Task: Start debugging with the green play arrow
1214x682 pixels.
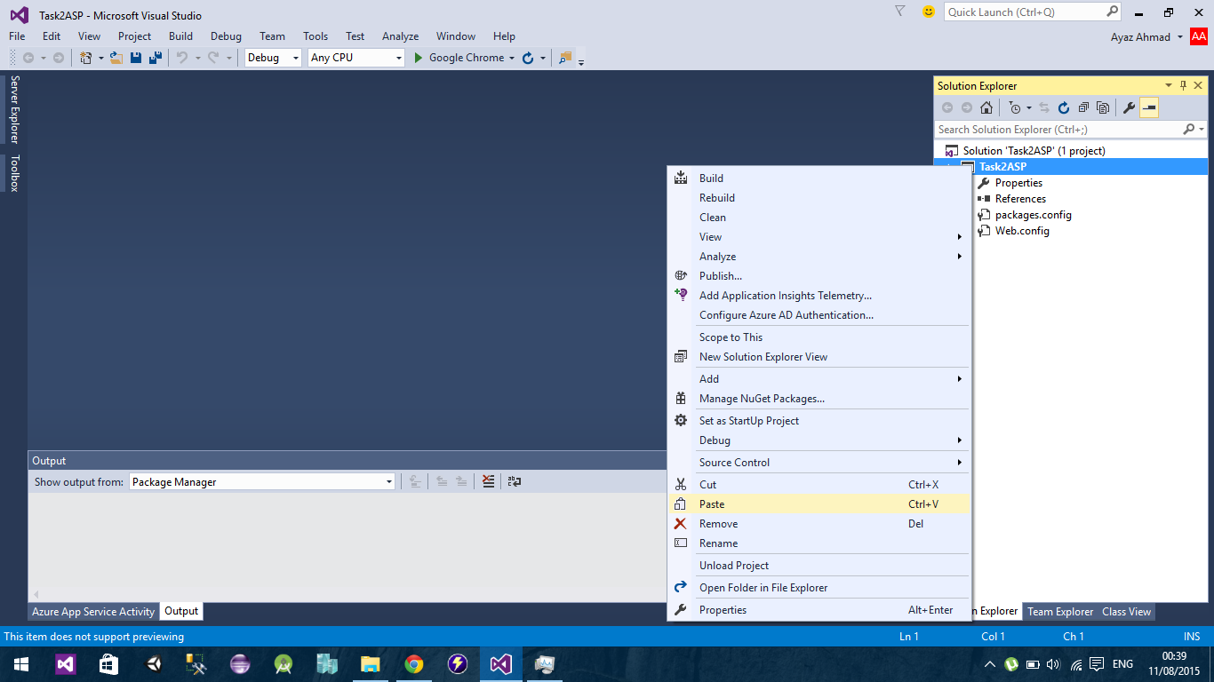Action: pyautogui.click(x=419, y=58)
